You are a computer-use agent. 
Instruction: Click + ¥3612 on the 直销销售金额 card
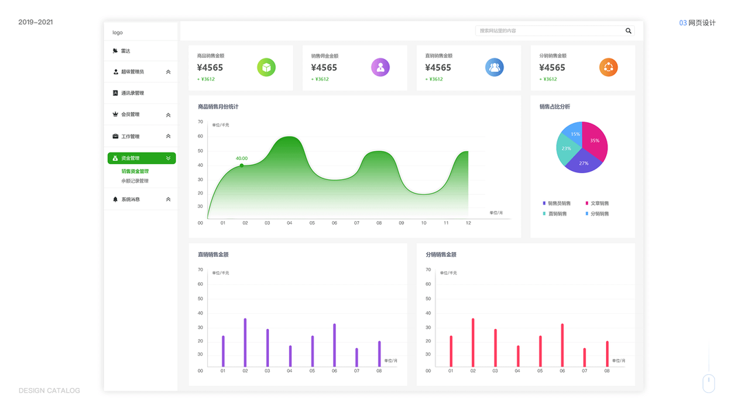point(434,80)
